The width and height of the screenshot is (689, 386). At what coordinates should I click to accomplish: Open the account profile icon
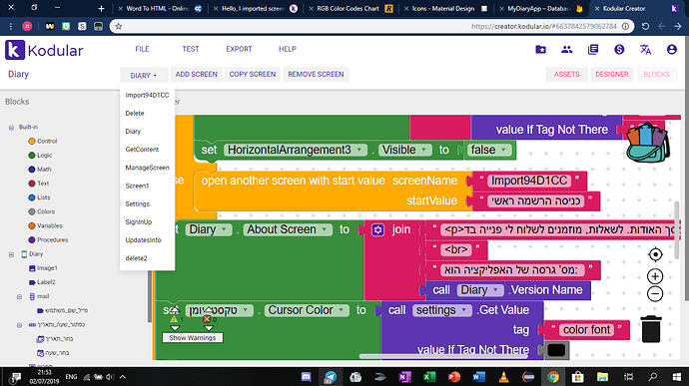[x=671, y=49]
